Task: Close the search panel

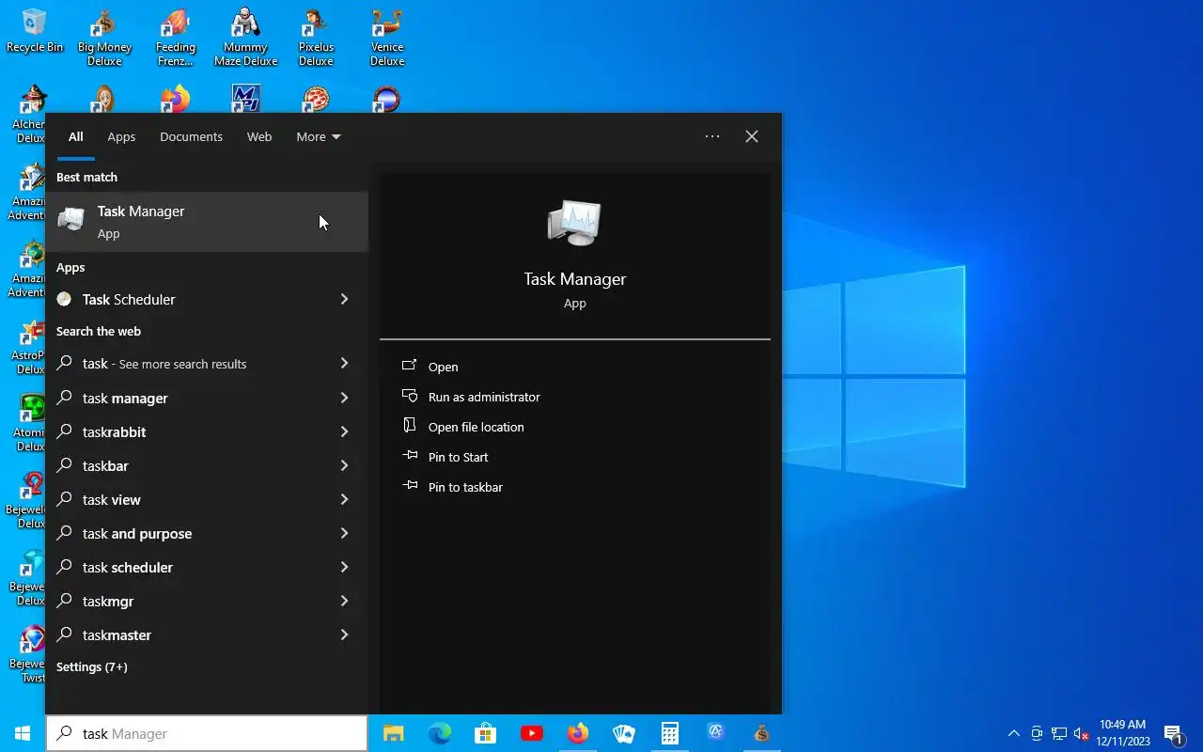Action: (x=752, y=136)
